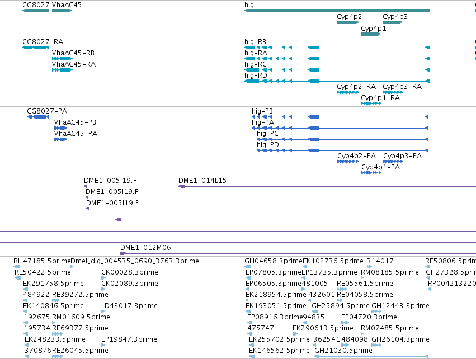
Task: Click the DME1-014L15 clone label
Action: click(202, 181)
